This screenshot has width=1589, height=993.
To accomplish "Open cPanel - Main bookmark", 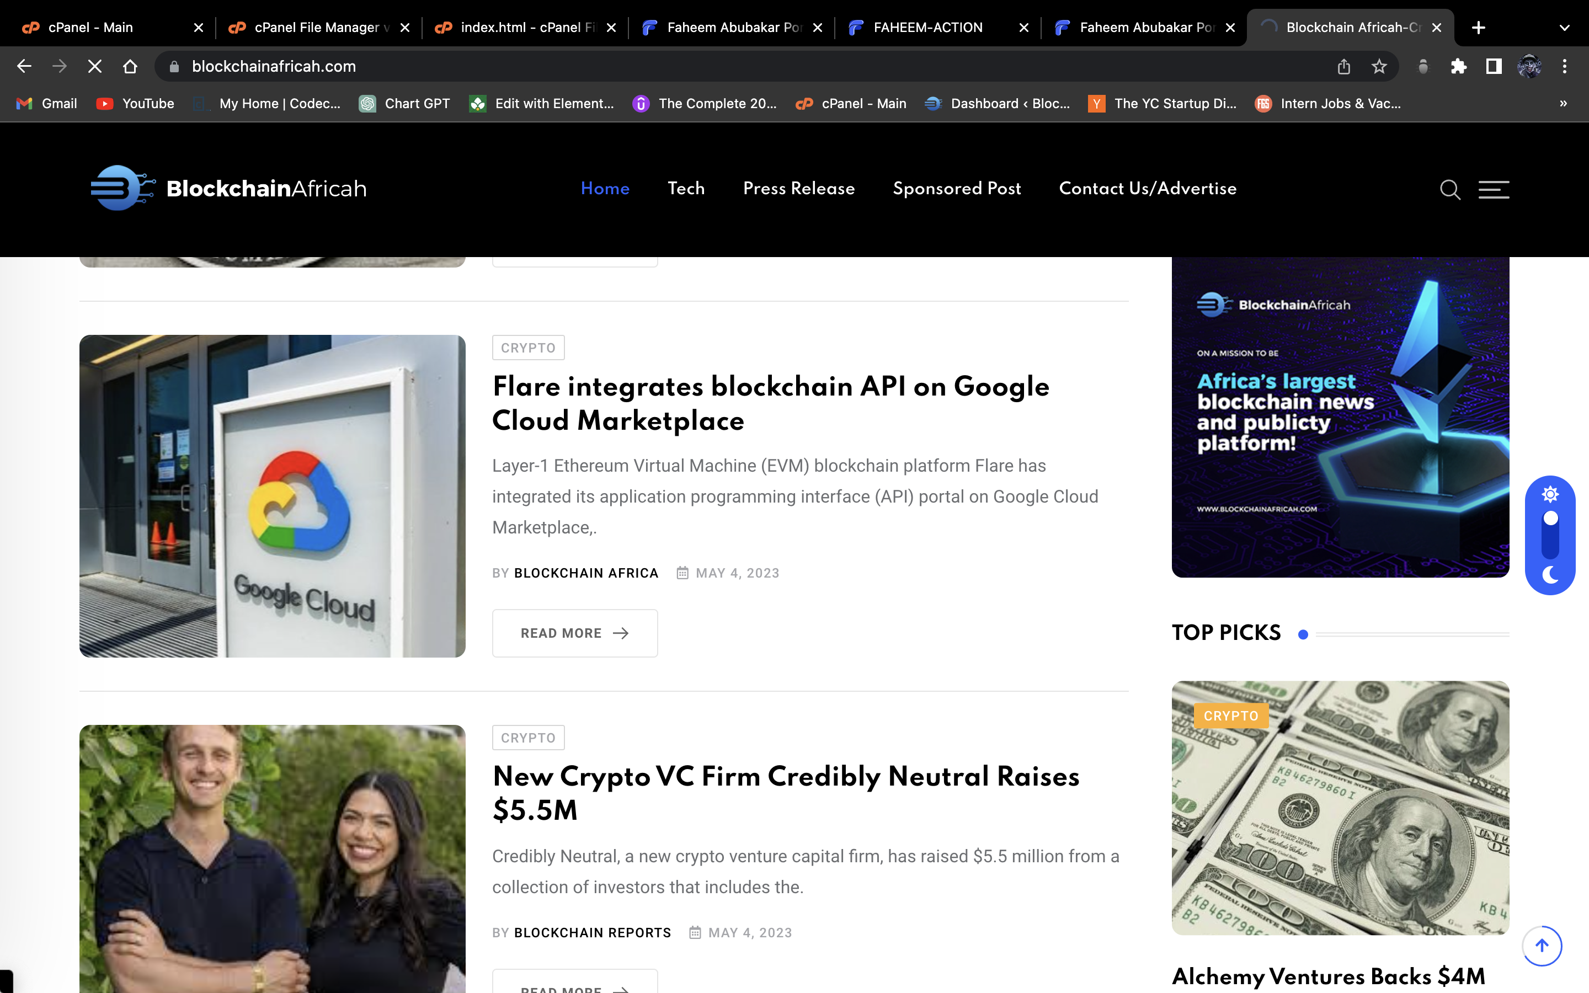I will [x=851, y=104].
